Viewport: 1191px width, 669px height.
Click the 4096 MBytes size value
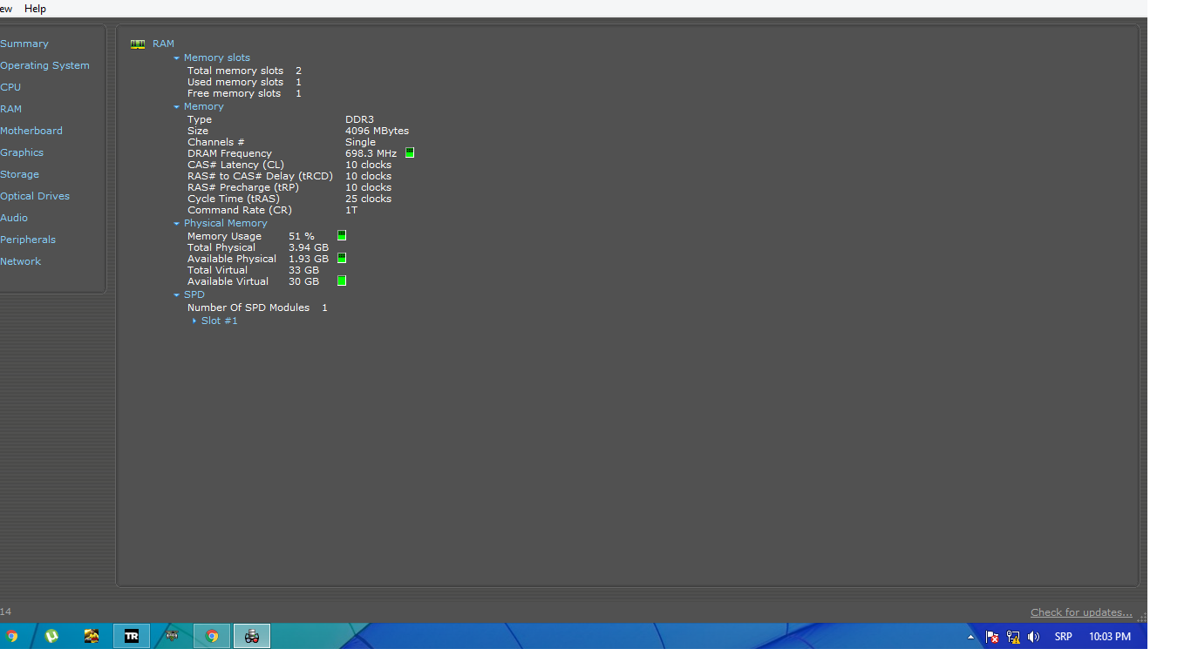(x=377, y=131)
